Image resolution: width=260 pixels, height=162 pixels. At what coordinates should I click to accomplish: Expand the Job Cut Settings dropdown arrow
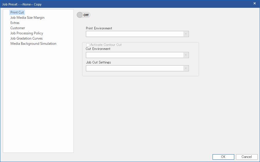(186, 68)
